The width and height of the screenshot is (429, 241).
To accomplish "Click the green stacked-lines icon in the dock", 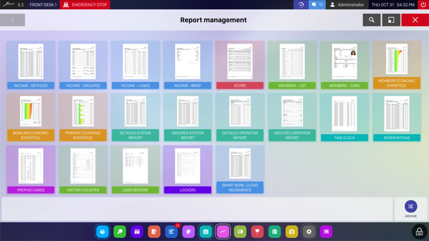I will click(275, 232).
